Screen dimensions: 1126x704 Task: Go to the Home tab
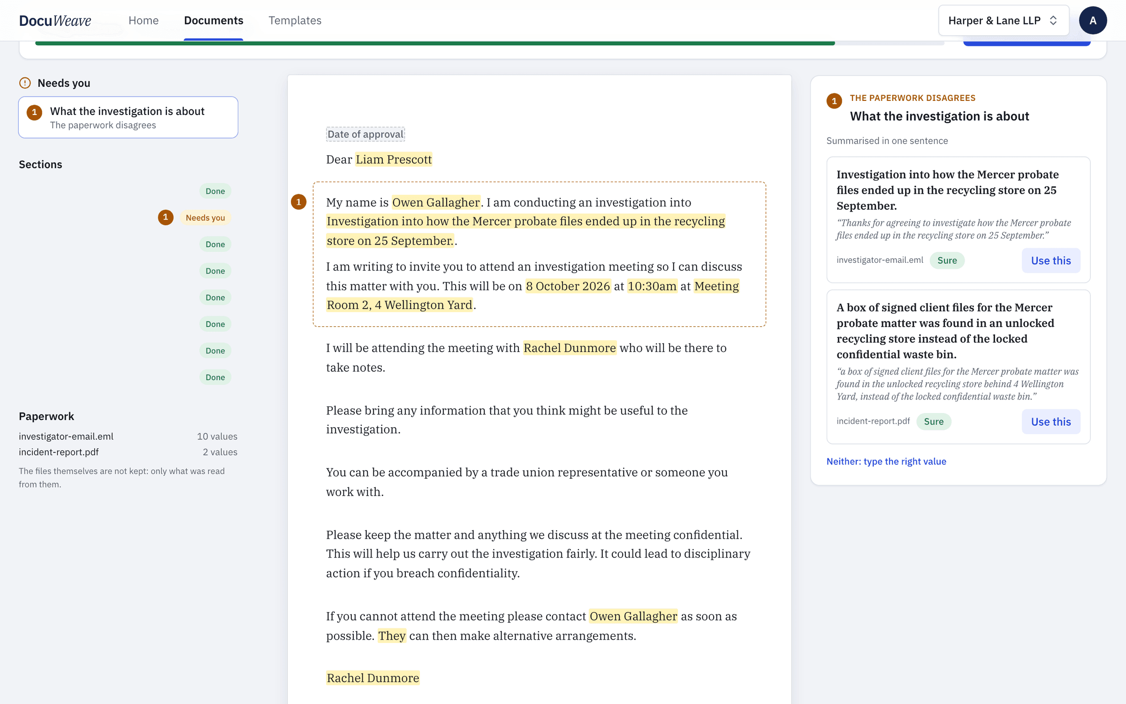click(x=144, y=20)
